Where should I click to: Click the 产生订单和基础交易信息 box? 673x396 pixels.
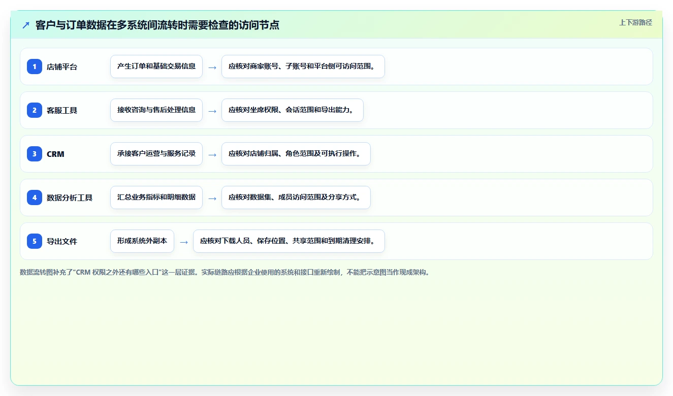(156, 67)
